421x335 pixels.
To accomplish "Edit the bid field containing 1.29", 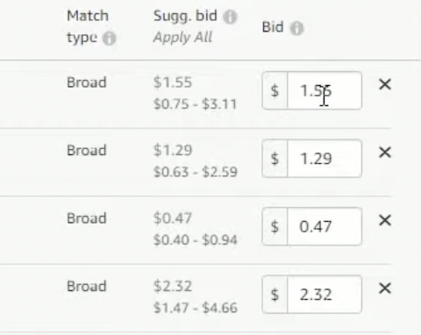I will click(325, 159).
